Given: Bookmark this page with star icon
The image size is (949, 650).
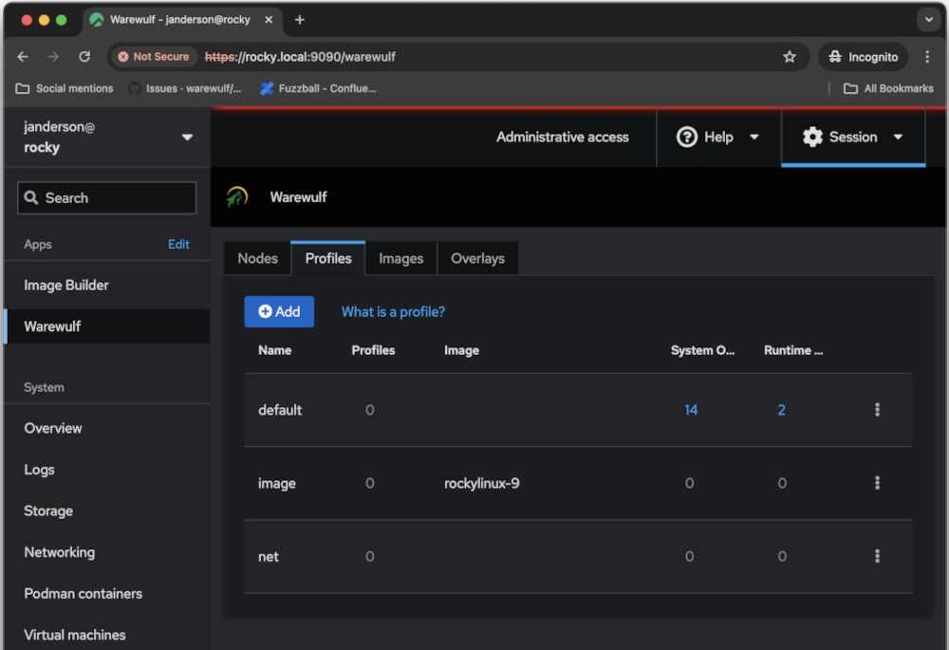Looking at the screenshot, I should coord(790,56).
